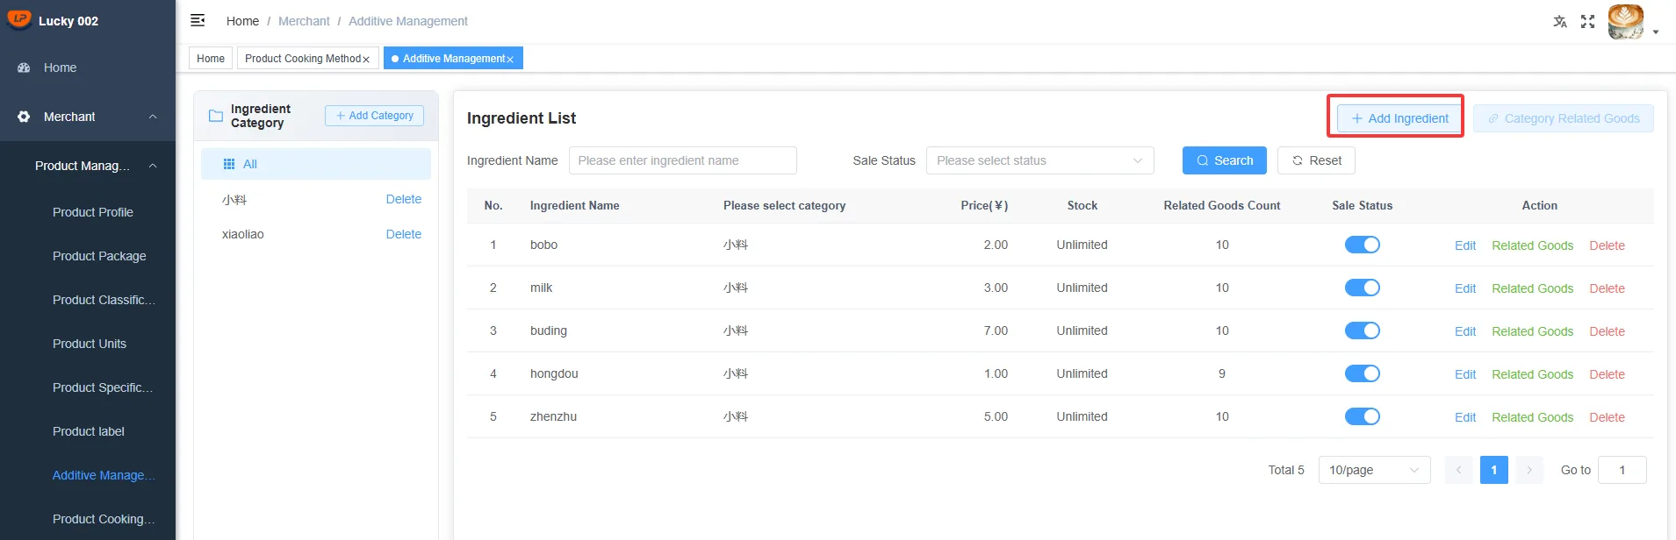Click the Search button
The height and width of the screenshot is (540, 1676).
click(x=1224, y=160)
